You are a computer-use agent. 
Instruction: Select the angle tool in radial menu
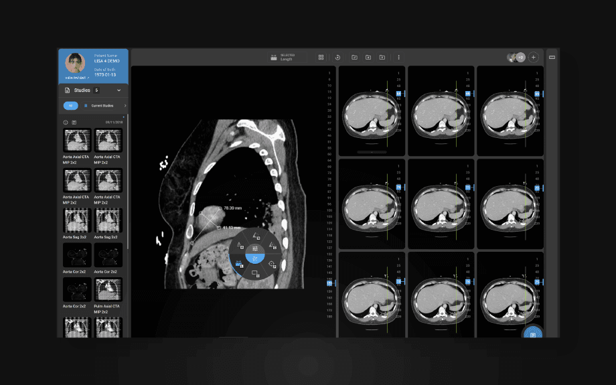[x=256, y=236]
